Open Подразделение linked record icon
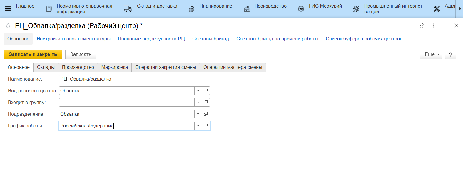The width and height of the screenshot is (463, 191). pos(206,114)
